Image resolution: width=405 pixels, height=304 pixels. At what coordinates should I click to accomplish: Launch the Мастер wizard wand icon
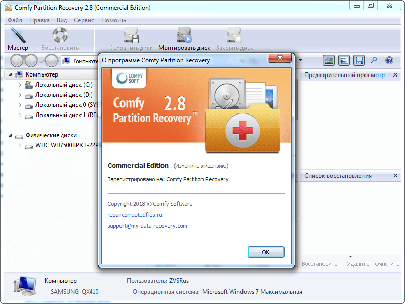pos(18,35)
